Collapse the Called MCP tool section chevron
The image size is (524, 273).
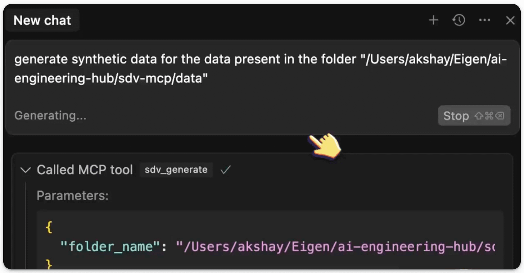[x=26, y=170]
